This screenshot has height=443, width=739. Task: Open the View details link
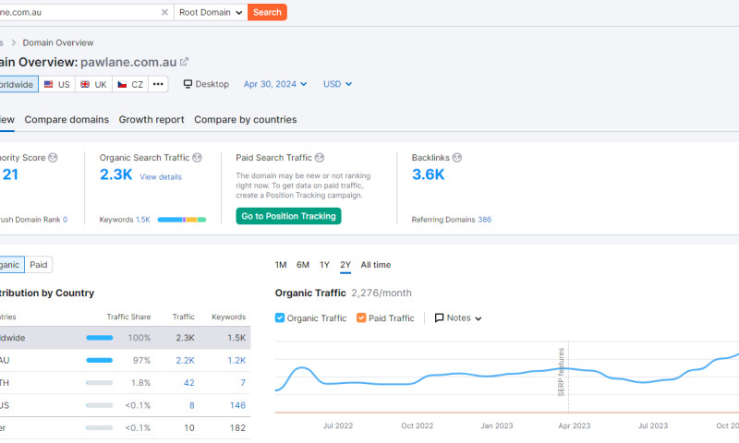[x=161, y=177]
